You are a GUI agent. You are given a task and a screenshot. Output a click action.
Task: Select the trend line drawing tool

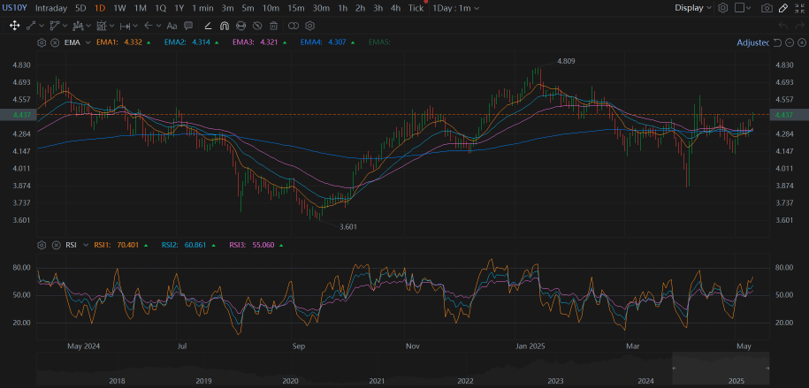coord(31,26)
